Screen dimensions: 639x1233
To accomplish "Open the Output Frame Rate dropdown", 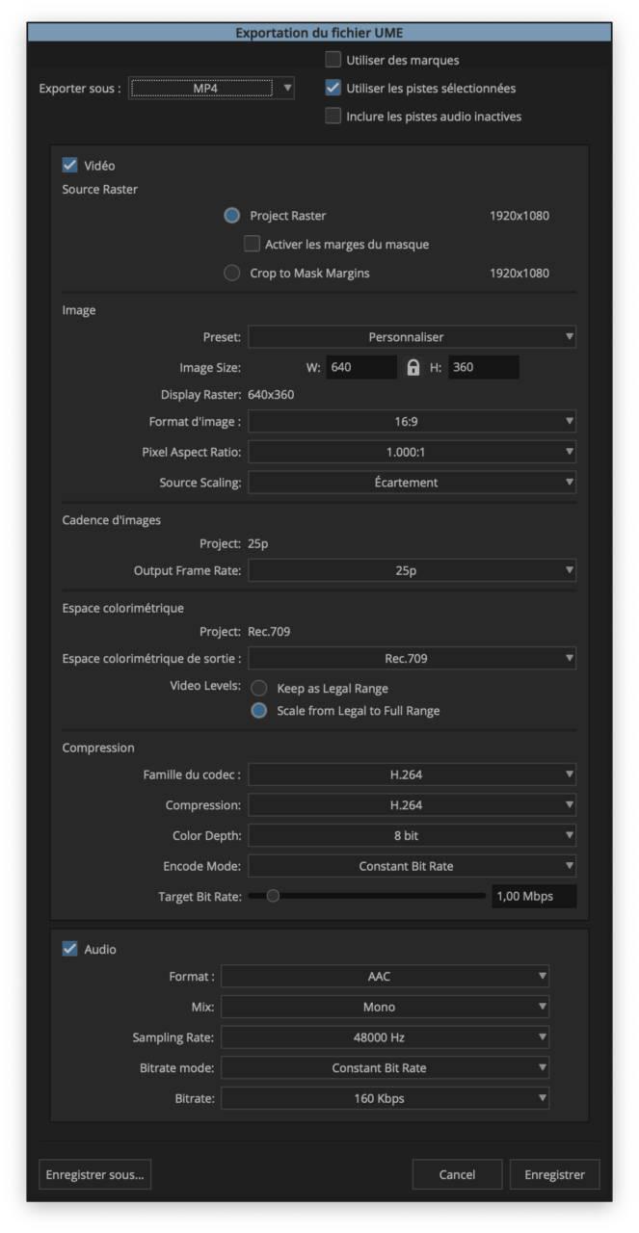I will (x=412, y=570).
